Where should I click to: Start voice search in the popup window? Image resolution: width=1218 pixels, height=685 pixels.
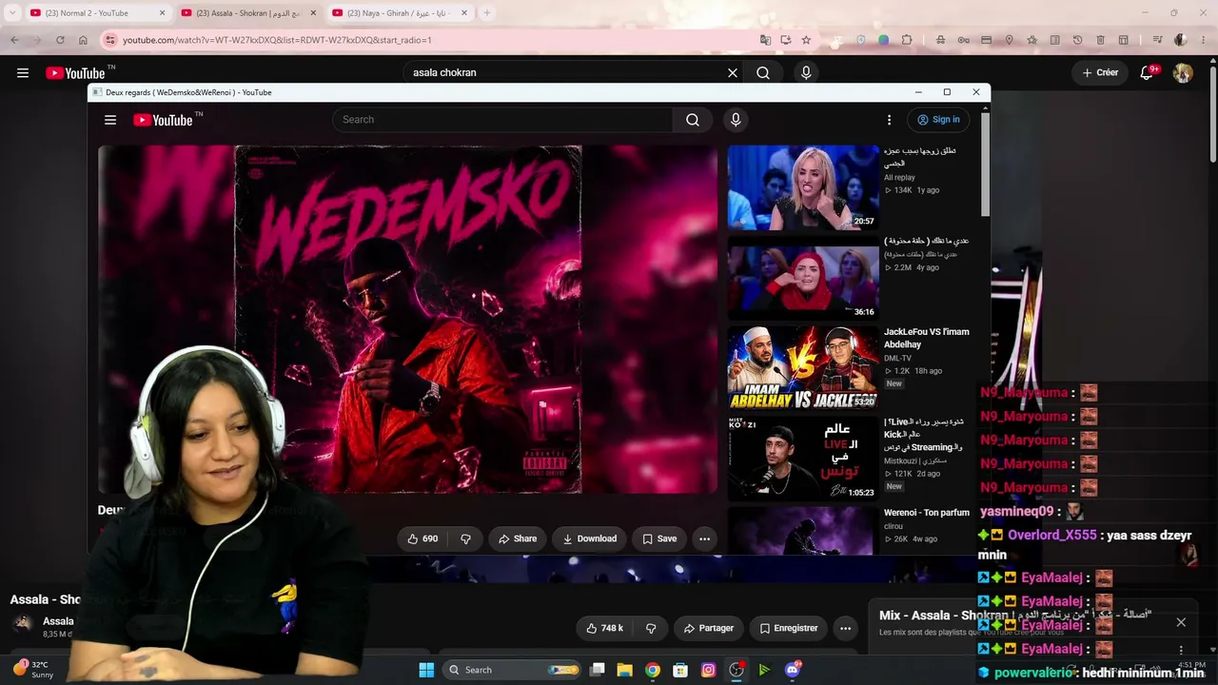(735, 120)
